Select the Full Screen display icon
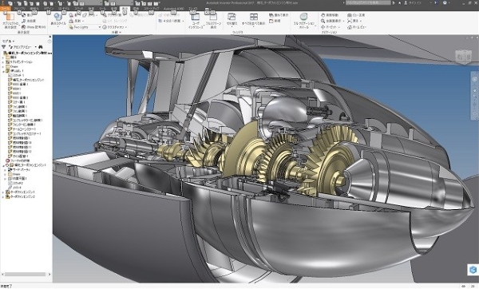479x289 pixels. [213, 21]
